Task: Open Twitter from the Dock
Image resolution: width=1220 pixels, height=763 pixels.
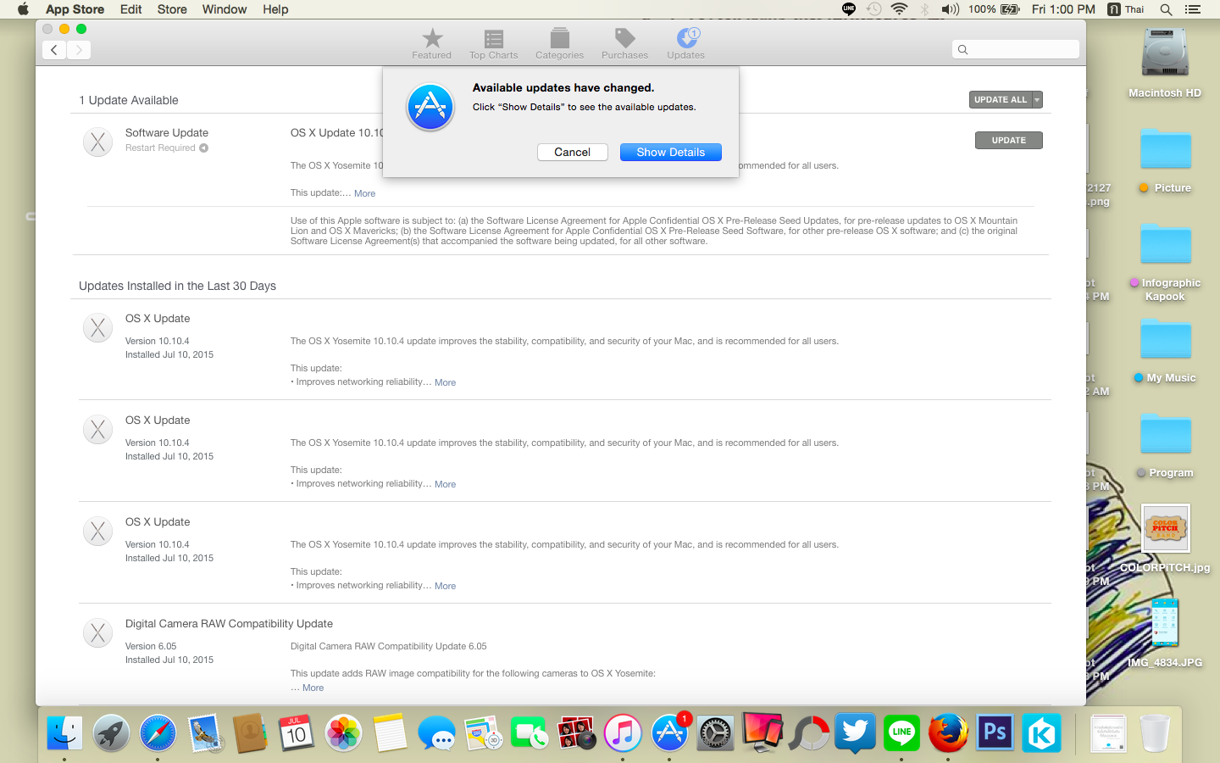Action: tap(856, 732)
